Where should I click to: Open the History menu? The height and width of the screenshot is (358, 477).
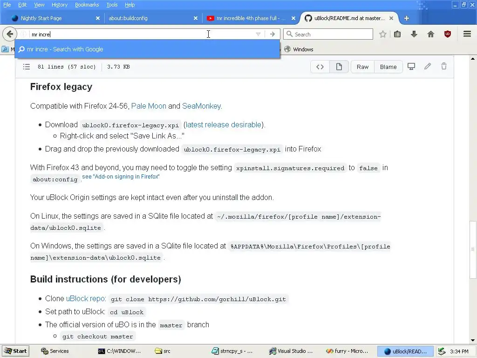tap(60, 5)
